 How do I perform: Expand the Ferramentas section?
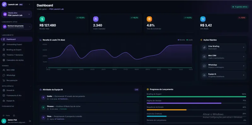(x=31, y=106)
